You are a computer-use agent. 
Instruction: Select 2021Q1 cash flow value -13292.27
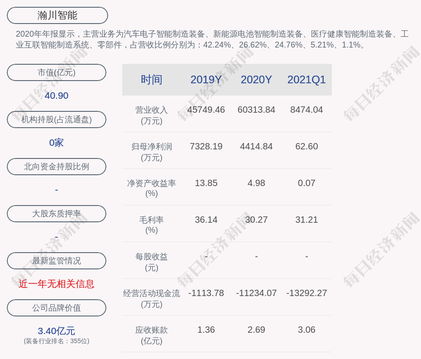point(306,293)
